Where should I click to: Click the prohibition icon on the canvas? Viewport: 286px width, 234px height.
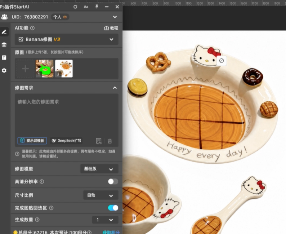coord(222,61)
